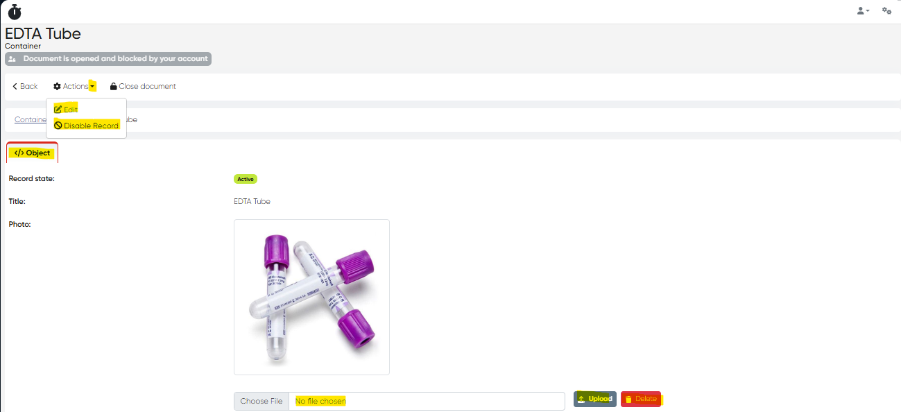Screen dimensions: 901x412
Task: Click the EDTA Tube page heading
Action: tap(43, 33)
